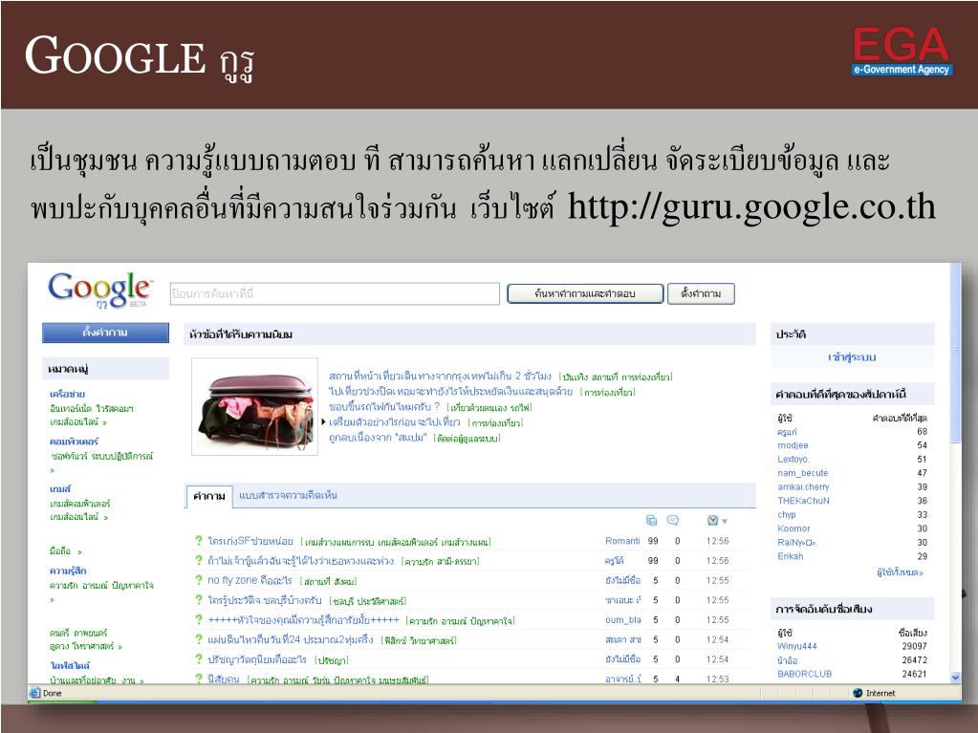Click the vertical scrollbar thumb

(955, 353)
